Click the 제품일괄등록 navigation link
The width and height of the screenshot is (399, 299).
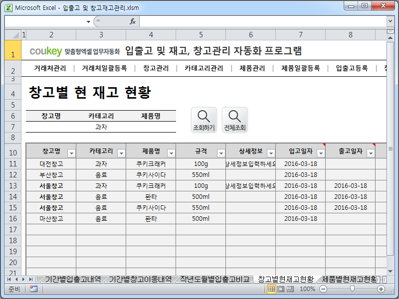tap(301, 68)
